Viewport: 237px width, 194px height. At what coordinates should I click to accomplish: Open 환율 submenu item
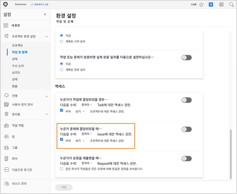[x=15, y=86]
